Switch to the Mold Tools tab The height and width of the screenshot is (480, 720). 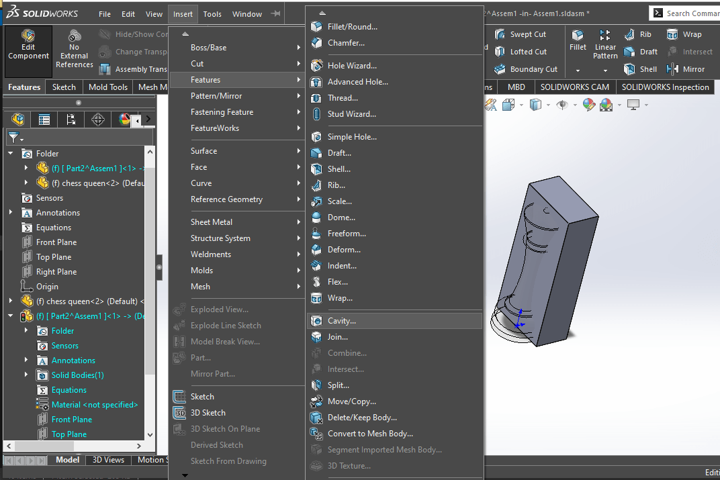[x=108, y=87]
